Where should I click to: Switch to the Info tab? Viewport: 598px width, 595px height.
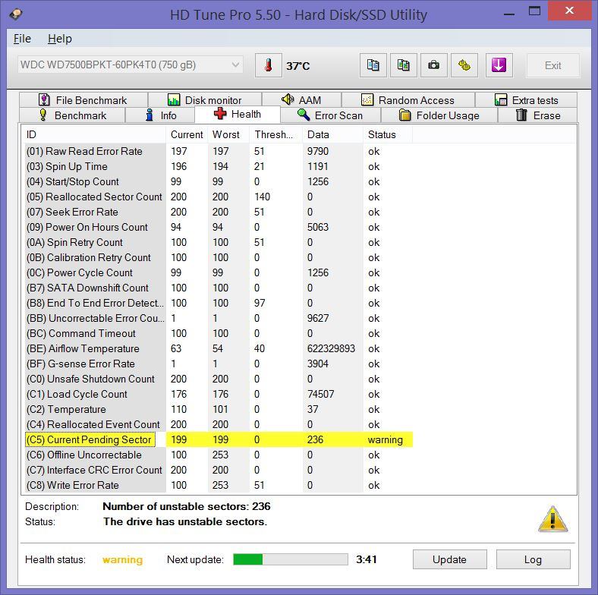pyautogui.click(x=160, y=115)
